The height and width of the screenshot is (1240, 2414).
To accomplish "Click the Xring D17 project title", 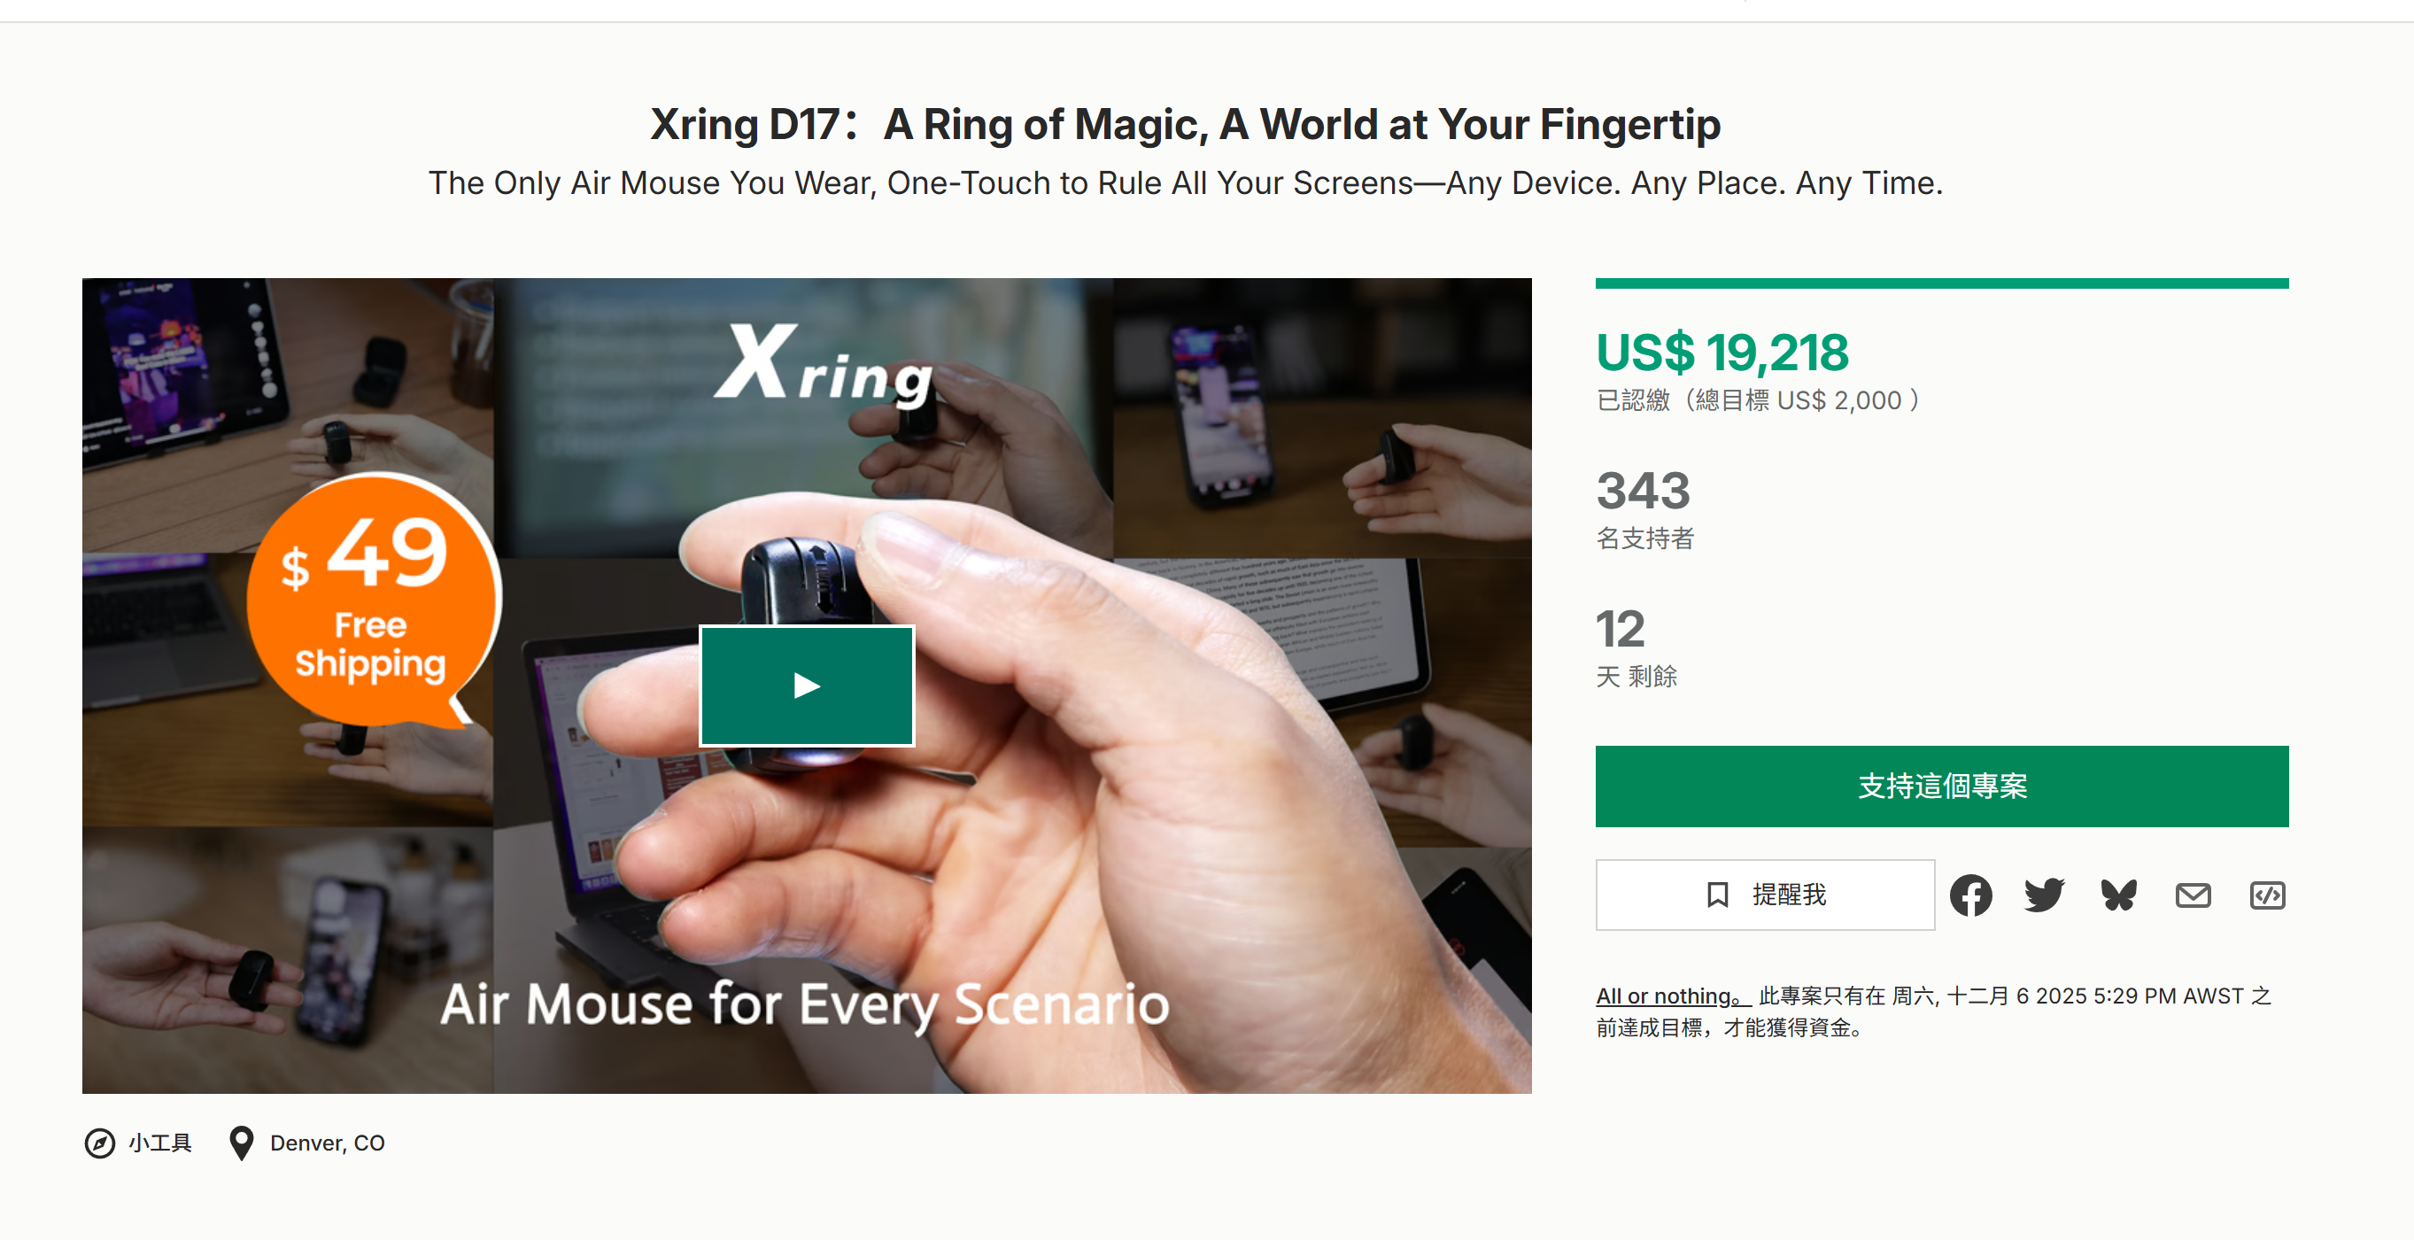I will click(1186, 124).
